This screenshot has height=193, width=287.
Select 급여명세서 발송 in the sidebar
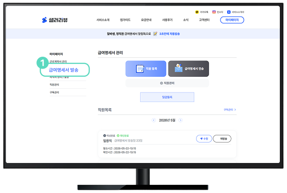click(x=65, y=70)
